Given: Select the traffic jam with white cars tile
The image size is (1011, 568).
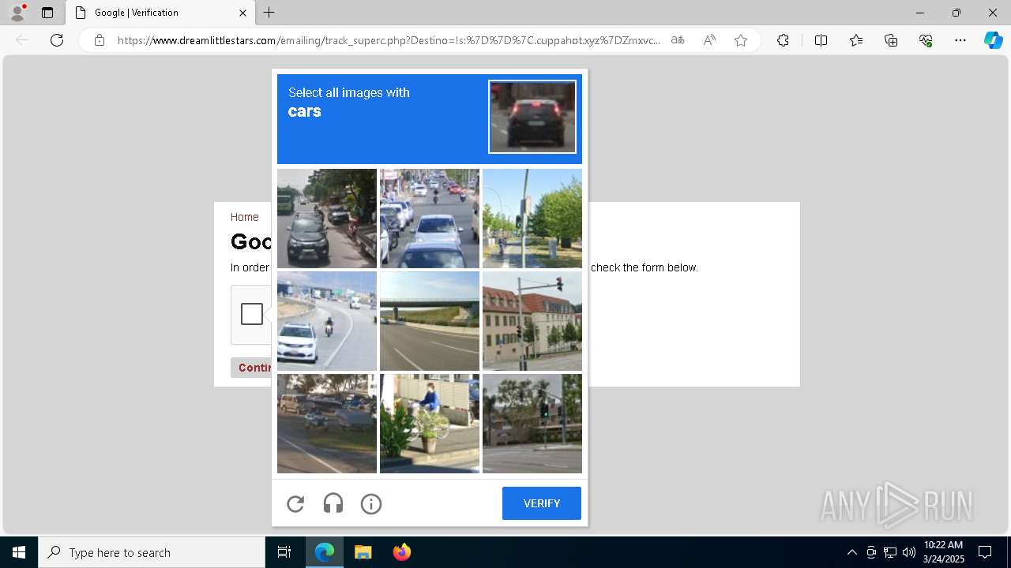Looking at the screenshot, I should [430, 219].
